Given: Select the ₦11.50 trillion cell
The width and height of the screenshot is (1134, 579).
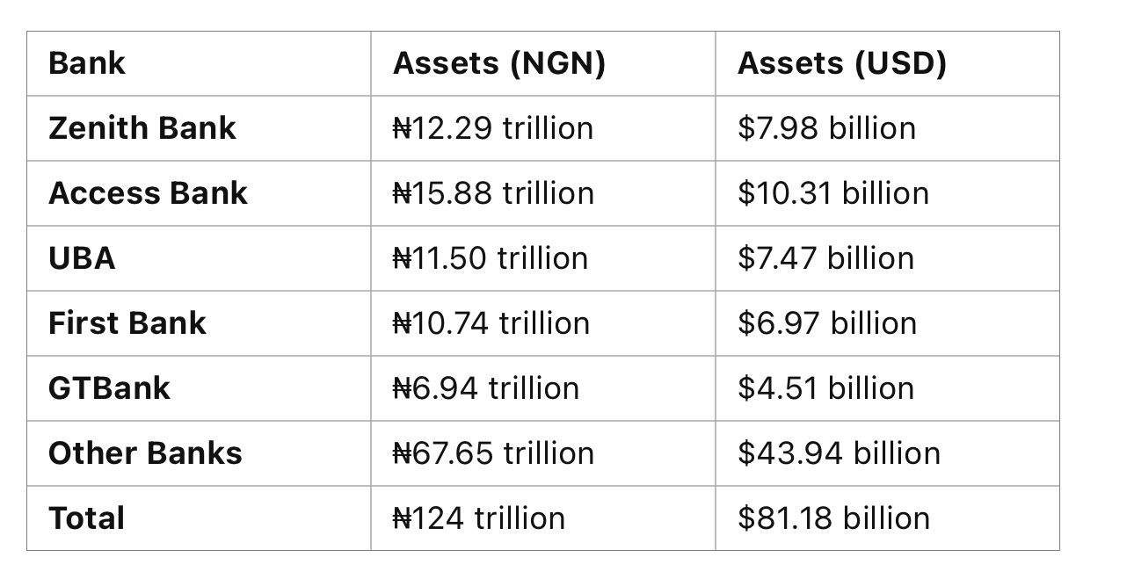Looking at the screenshot, I should [490, 258].
